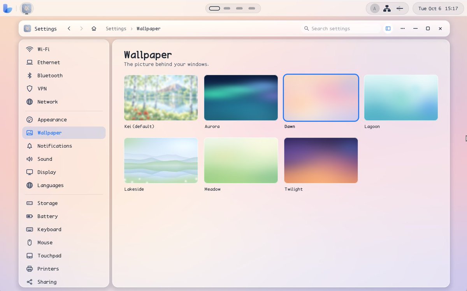
Task: Apply the Lakeside wallpaper
Action: point(161,160)
